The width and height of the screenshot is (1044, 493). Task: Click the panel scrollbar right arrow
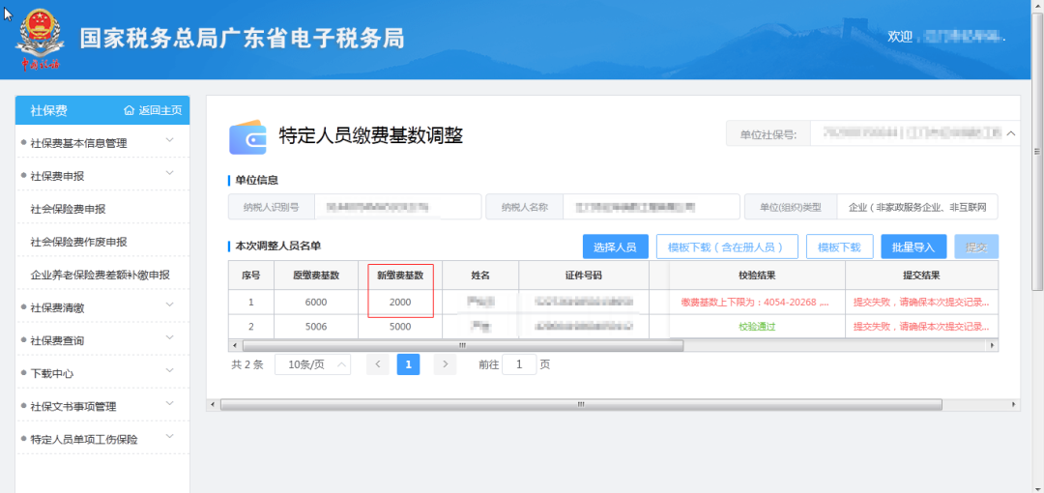click(1014, 404)
